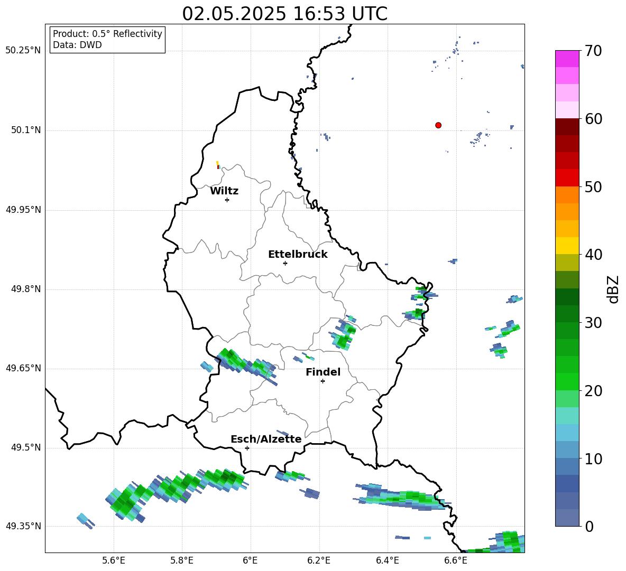Click the 50.25°N latitude label
Viewport: 626px width, 571px height.
[23, 51]
